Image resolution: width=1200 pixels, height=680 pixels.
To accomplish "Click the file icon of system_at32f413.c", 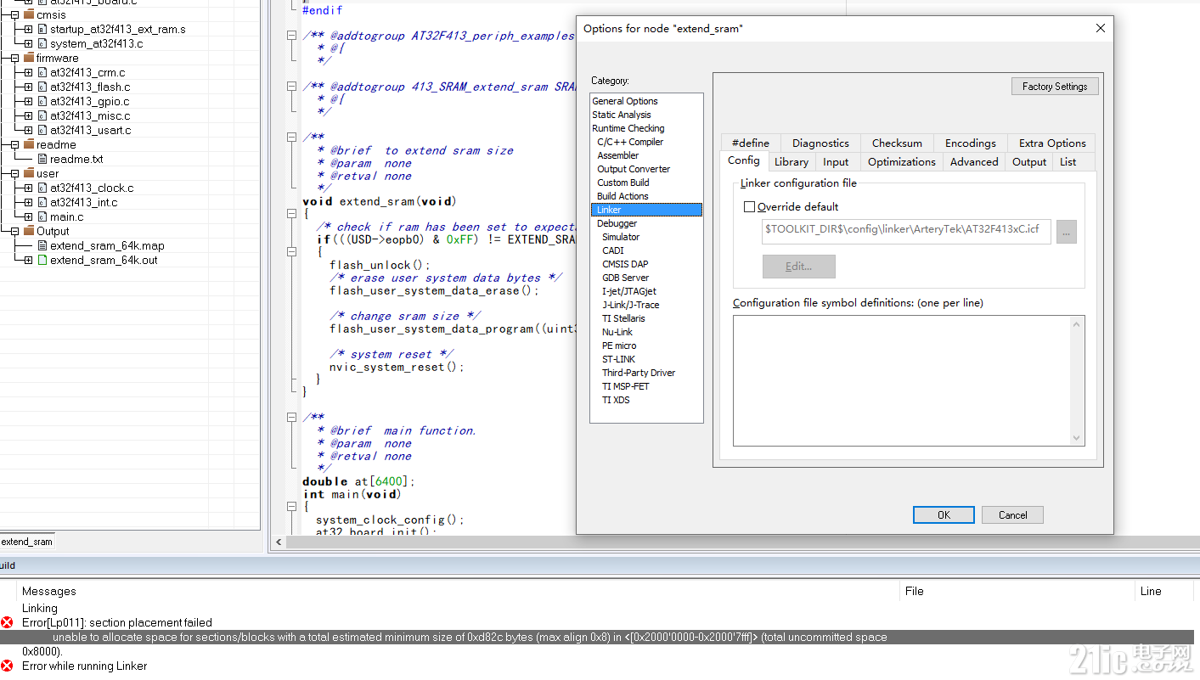I will click(42, 43).
